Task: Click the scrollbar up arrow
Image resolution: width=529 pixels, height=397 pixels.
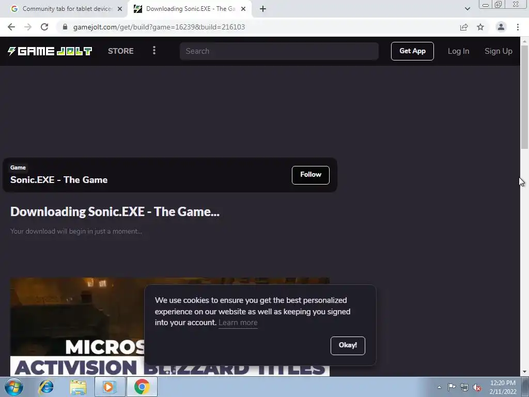Action: [x=524, y=41]
